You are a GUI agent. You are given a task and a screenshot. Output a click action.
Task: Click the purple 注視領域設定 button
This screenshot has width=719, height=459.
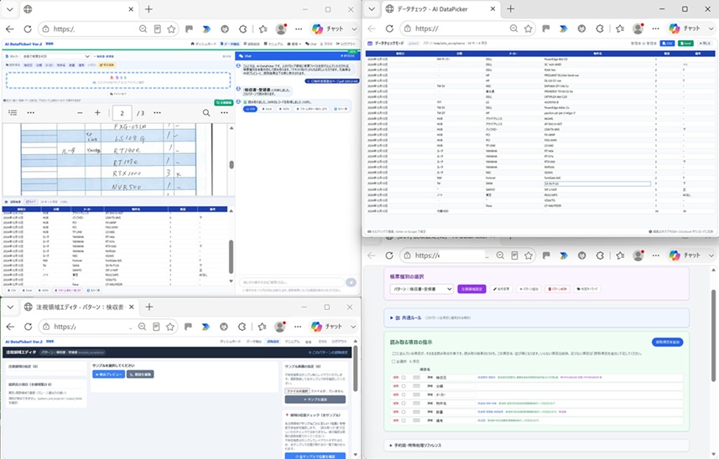(472, 289)
